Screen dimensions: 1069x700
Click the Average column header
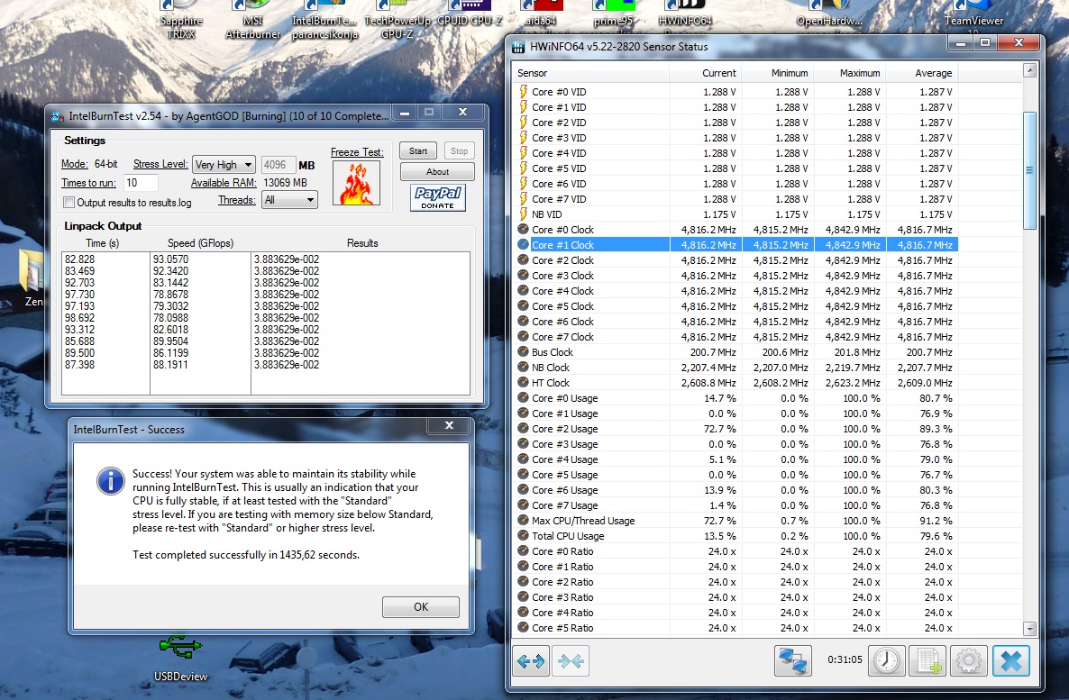click(922, 73)
